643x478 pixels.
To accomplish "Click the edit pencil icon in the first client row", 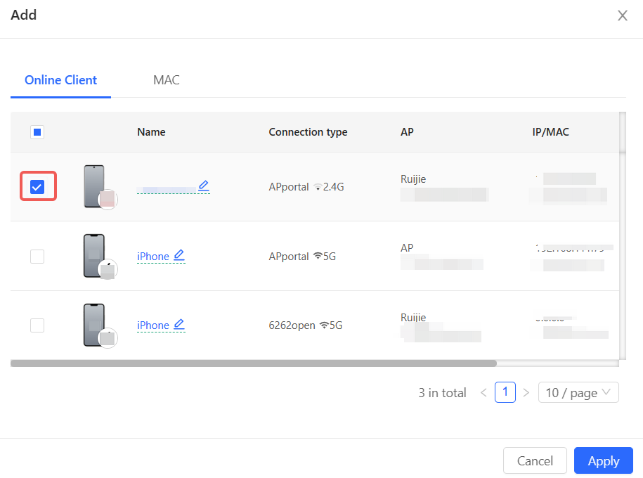I will tap(204, 186).
